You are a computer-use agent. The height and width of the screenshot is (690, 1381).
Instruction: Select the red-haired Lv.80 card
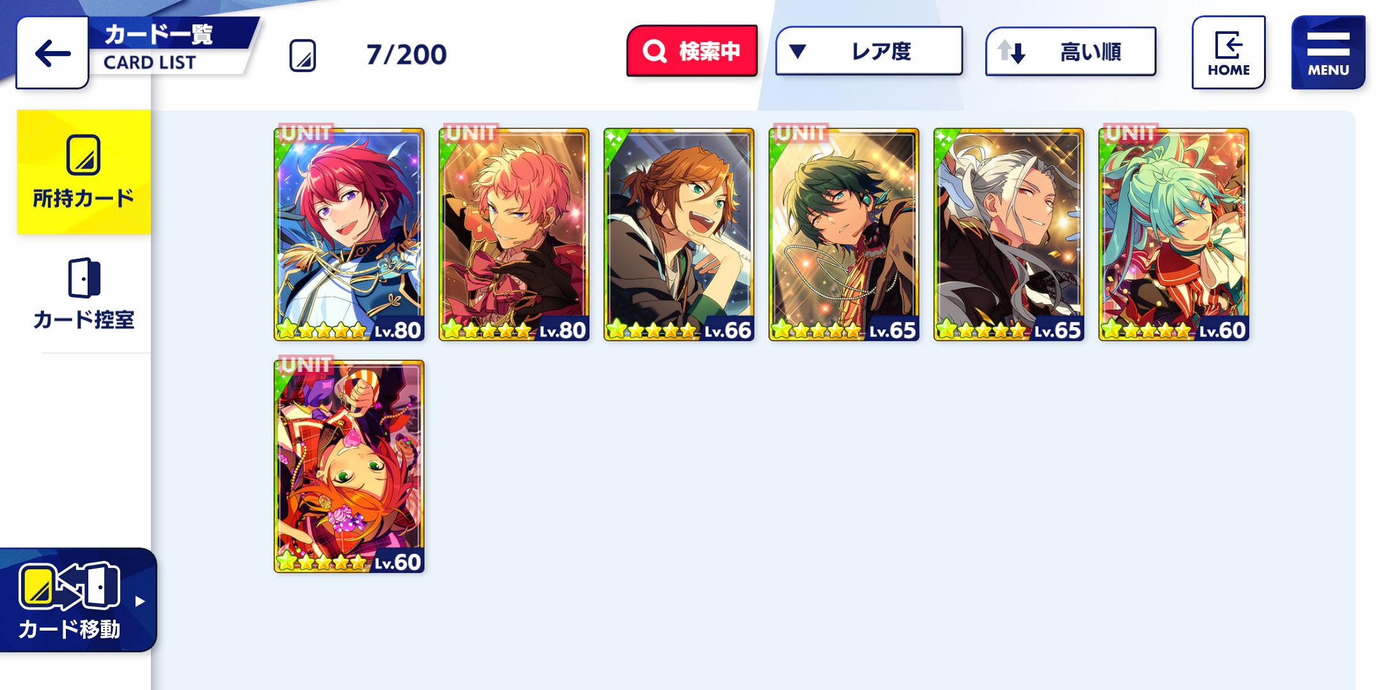tap(349, 234)
